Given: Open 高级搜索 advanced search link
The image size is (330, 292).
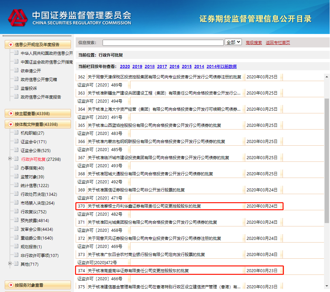Looking at the screenshot, I should pos(254,42).
